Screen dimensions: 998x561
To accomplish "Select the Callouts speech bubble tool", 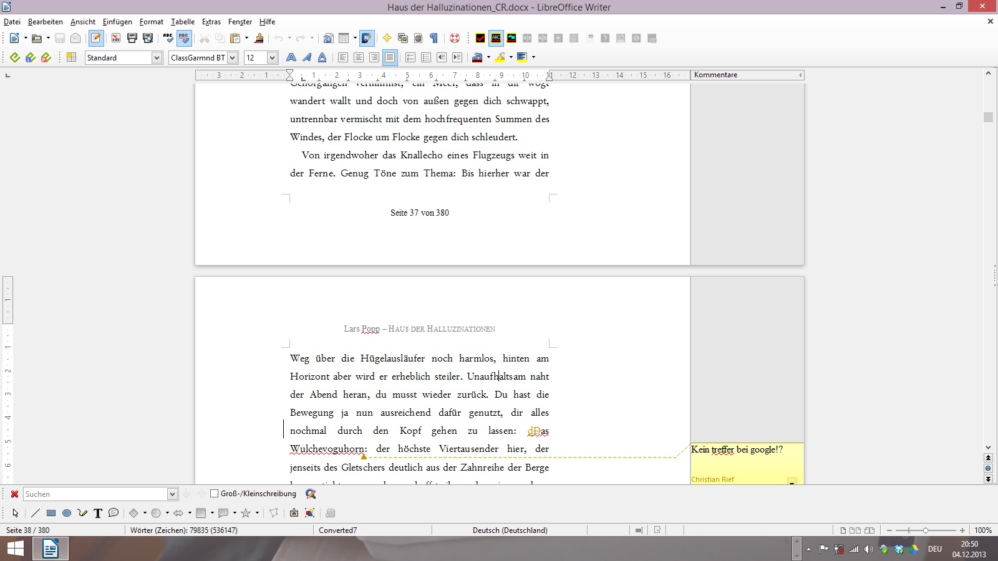I will click(114, 513).
